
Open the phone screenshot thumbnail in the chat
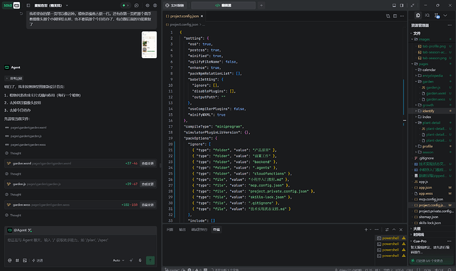point(149,45)
